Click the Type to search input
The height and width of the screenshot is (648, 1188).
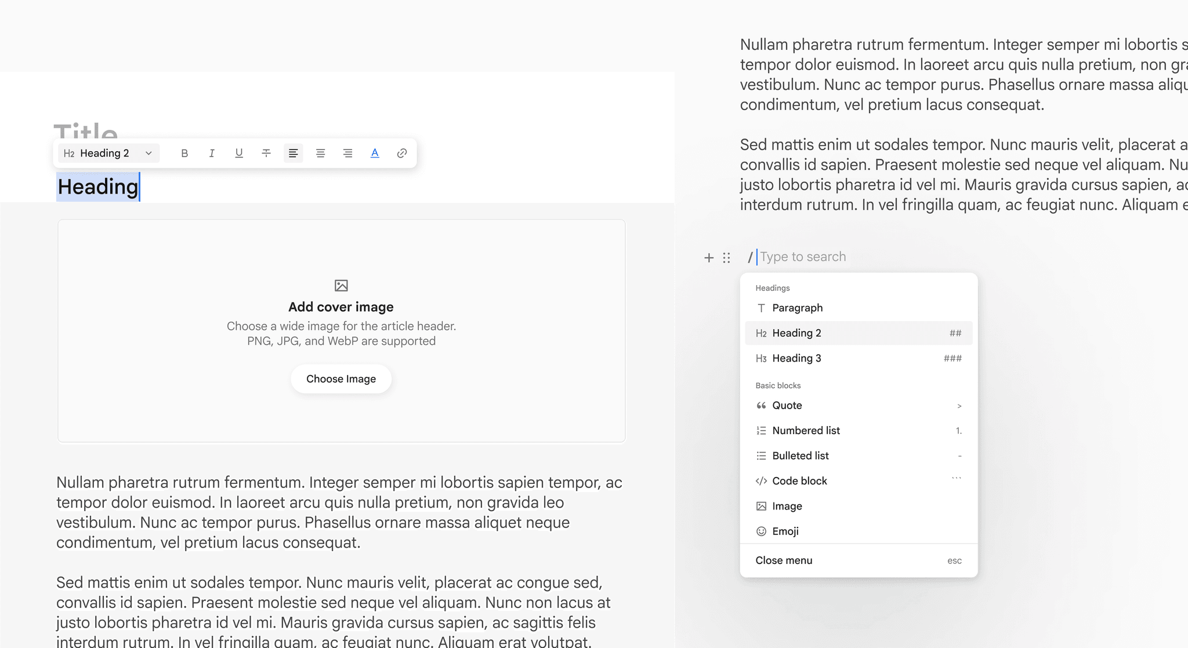(x=803, y=257)
